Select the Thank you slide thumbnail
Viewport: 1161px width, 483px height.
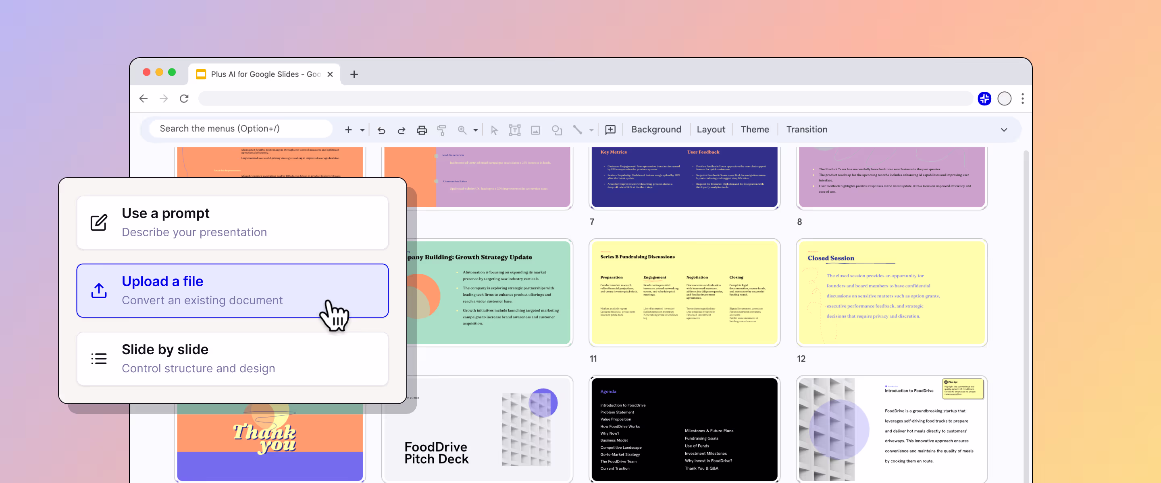270,443
